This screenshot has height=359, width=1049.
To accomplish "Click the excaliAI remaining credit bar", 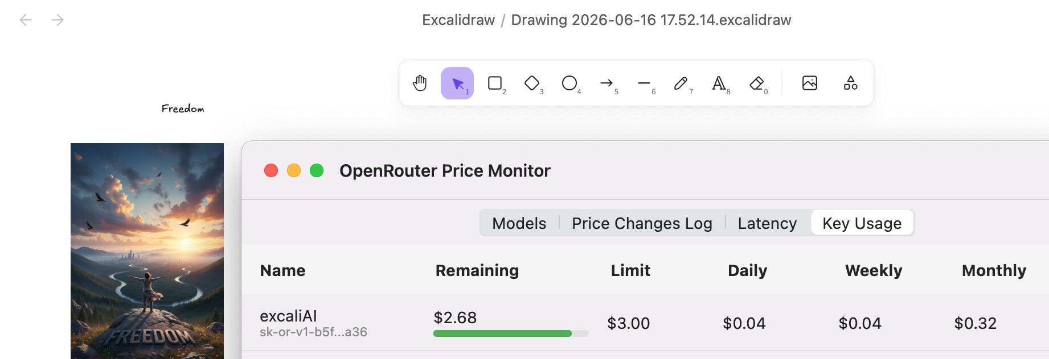I will 511,333.
